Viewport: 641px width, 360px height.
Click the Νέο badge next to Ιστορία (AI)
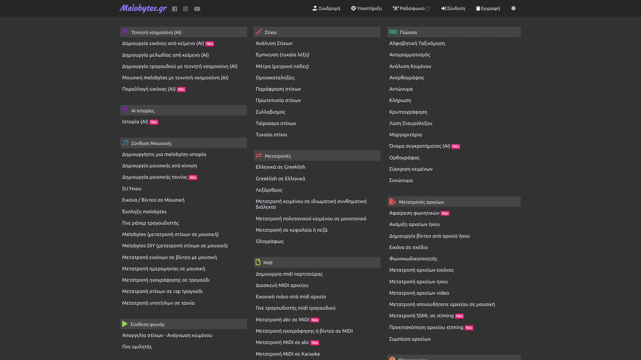click(154, 122)
